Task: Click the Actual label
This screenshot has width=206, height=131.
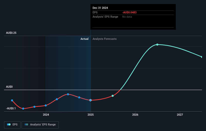Action: pyautogui.click(x=85, y=39)
